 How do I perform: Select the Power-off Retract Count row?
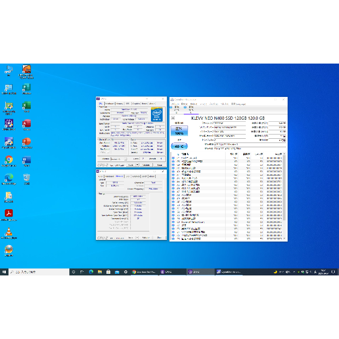[x=227, y=222]
